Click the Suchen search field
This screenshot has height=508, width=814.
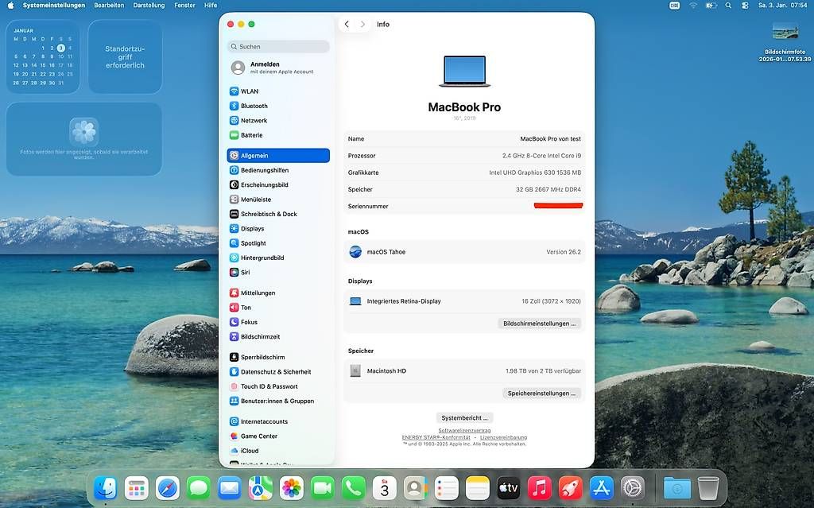tap(278, 46)
